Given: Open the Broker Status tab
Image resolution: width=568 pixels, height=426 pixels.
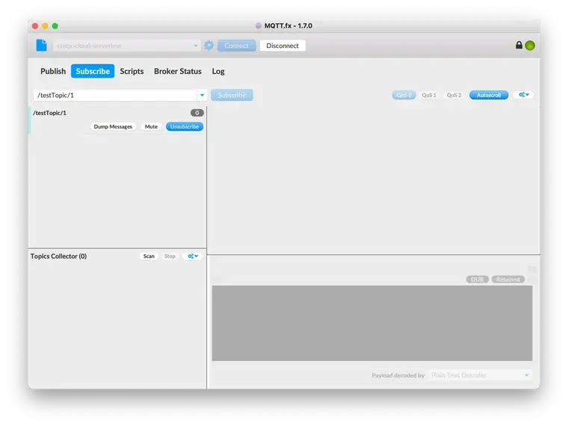Looking at the screenshot, I should click(178, 71).
